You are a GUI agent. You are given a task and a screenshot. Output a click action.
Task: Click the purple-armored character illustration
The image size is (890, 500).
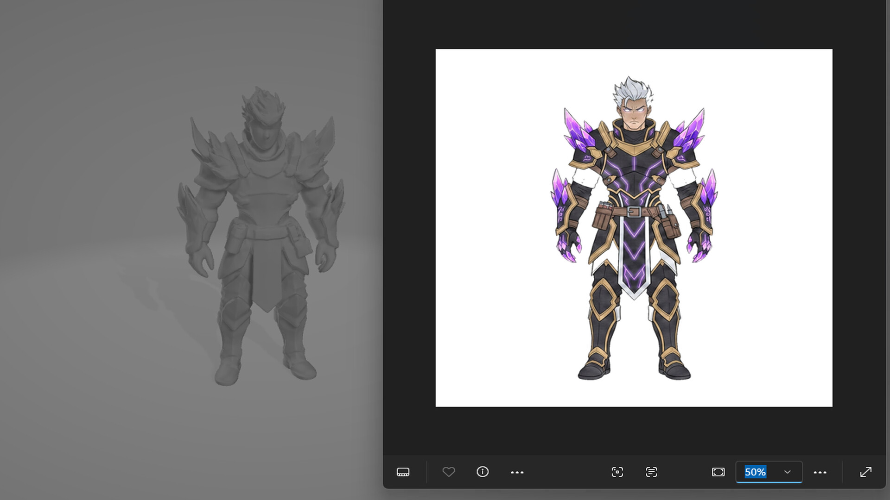coord(634,228)
